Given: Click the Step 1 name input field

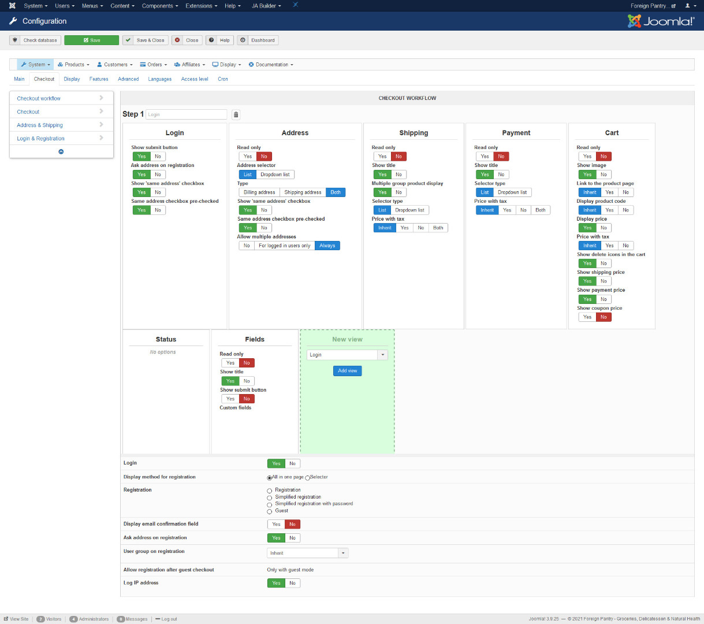Looking at the screenshot, I should coord(186,114).
